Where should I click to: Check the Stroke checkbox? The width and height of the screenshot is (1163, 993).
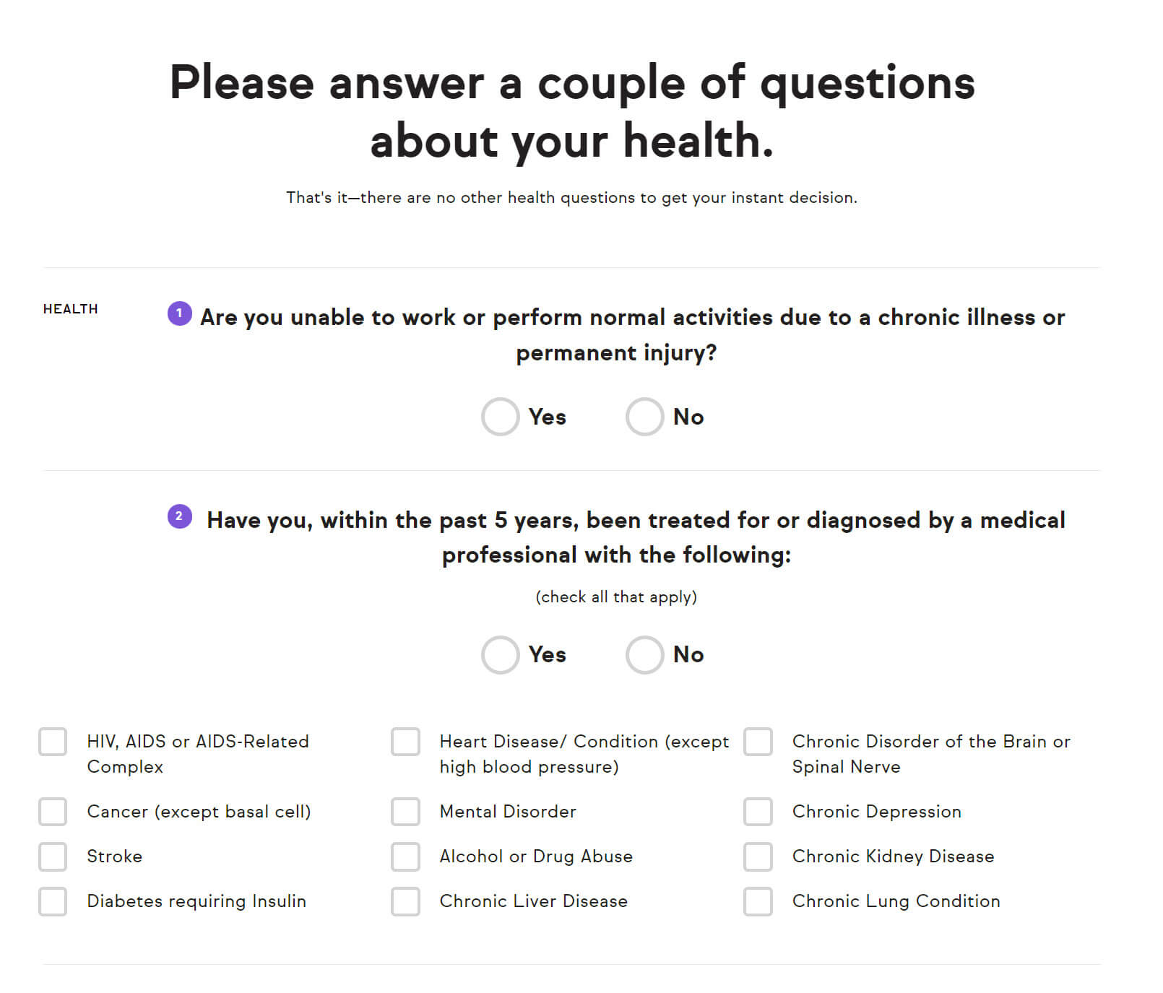[53, 857]
